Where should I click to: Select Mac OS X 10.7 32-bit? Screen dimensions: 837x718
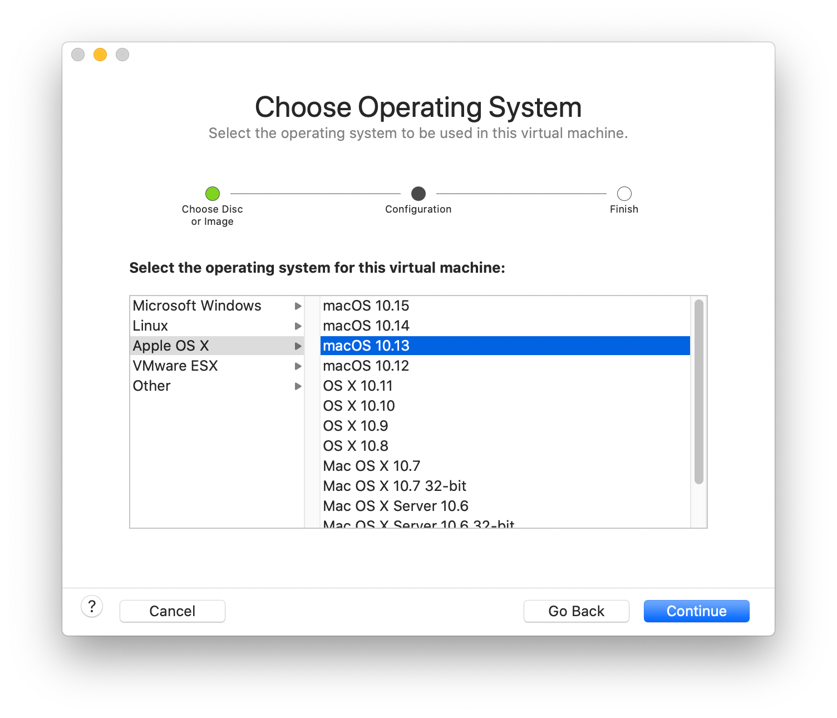pos(395,486)
